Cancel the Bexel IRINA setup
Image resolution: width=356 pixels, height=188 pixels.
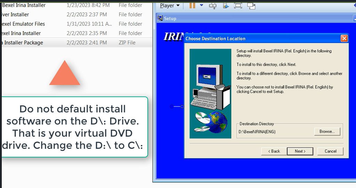point(330,151)
